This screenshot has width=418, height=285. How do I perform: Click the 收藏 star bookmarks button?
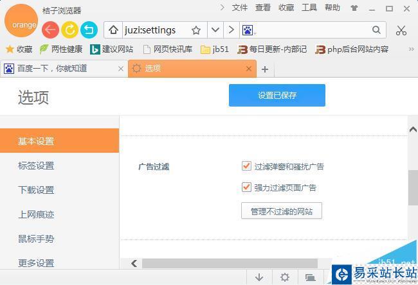pyautogui.click(x=19, y=49)
